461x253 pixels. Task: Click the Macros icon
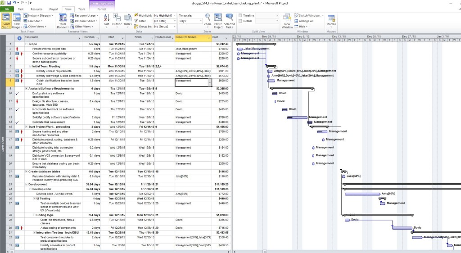click(331, 21)
